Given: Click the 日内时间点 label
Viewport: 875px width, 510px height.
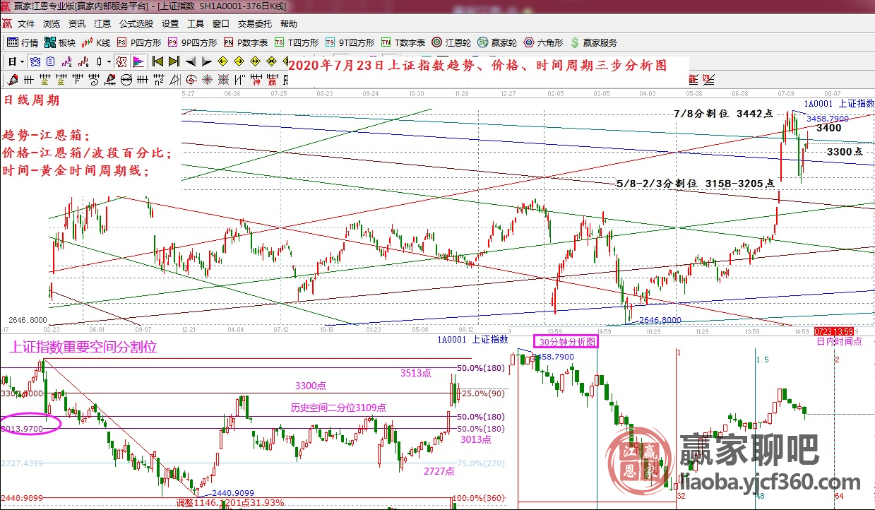Looking at the screenshot, I should [839, 341].
